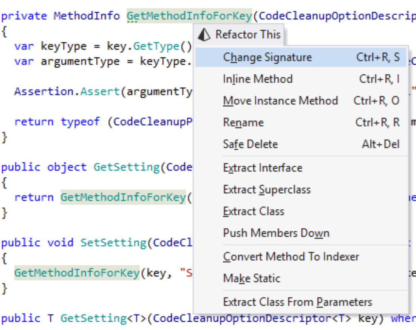Choose Extract Interface refactoring
Screen dimensions: 416x330
pos(263,168)
